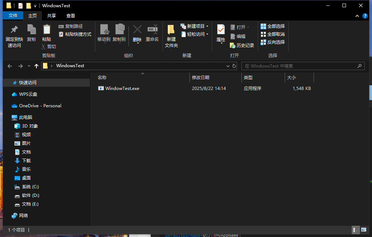This screenshot has width=372, height=237.
Task: Click History (历史记录) in the ribbon
Action: (x=242, y=46)
